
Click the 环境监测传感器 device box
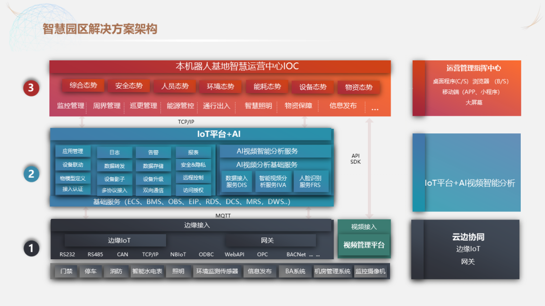[x=217, y=271]
